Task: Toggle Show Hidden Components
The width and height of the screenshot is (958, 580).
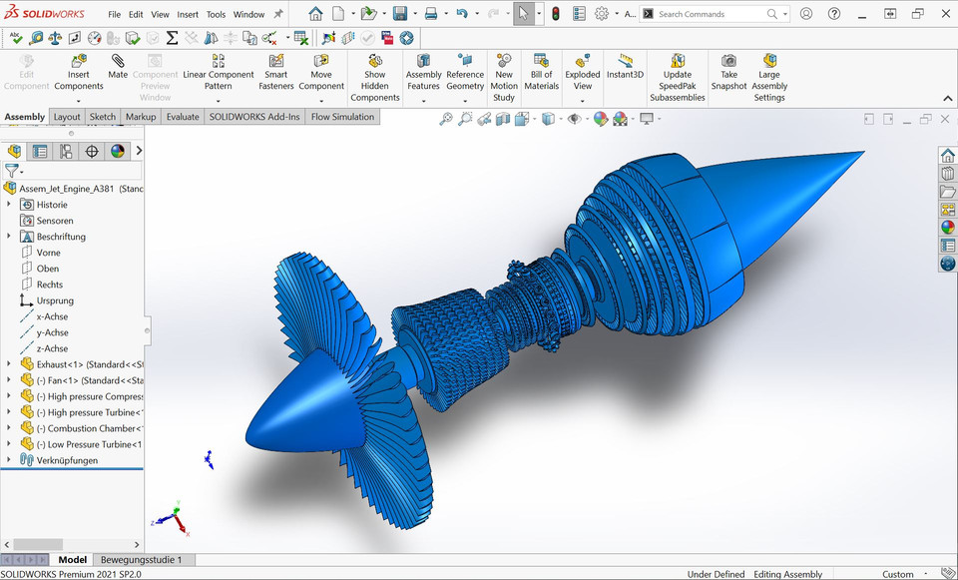Action: pyautogui.click(x=374, y=71)
